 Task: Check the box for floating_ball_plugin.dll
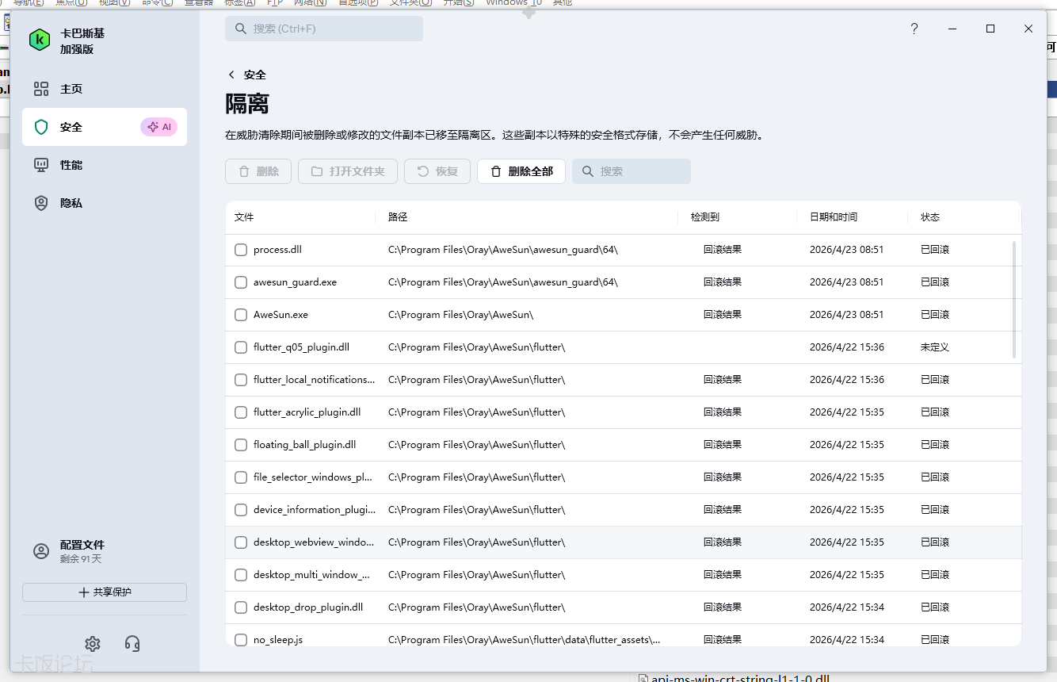tap(241, 445)
